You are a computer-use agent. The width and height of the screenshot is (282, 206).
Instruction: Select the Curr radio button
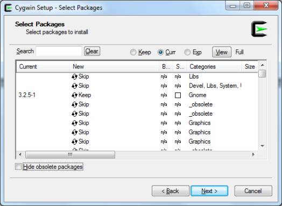pos(160,52)
